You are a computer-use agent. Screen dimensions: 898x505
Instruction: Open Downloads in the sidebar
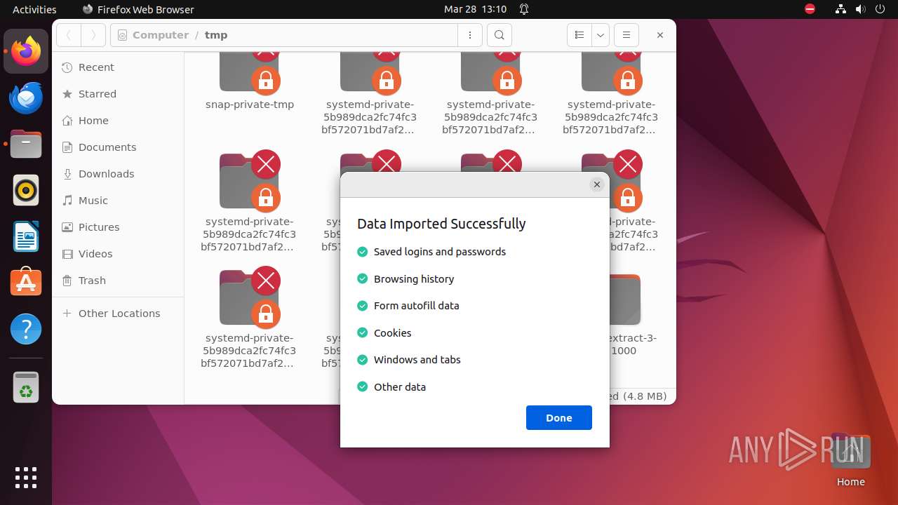(x=118, y=174)
